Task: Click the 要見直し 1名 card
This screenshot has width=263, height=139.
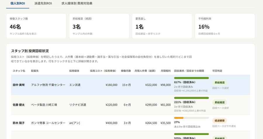Action: pyautogui.click(x=162, y=26)
